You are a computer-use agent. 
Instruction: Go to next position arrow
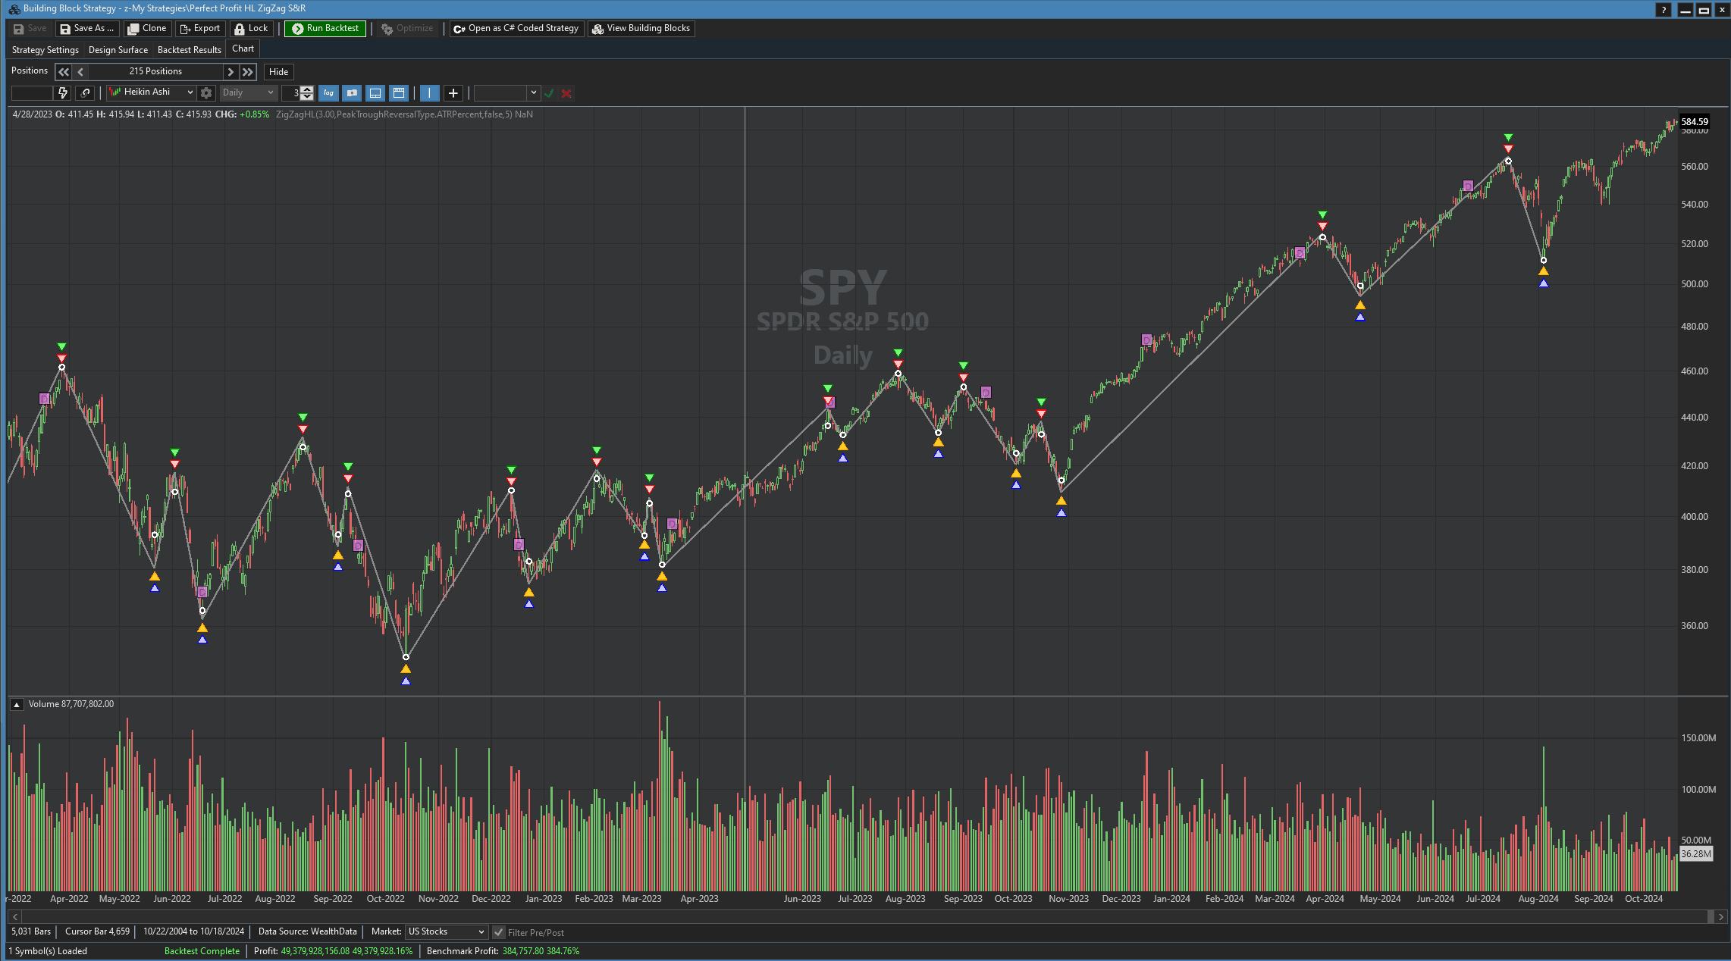pos(230,72)
